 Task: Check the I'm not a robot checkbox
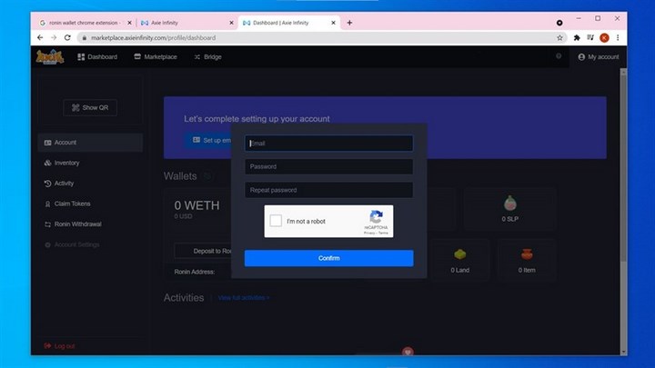[x=276, y=221]
